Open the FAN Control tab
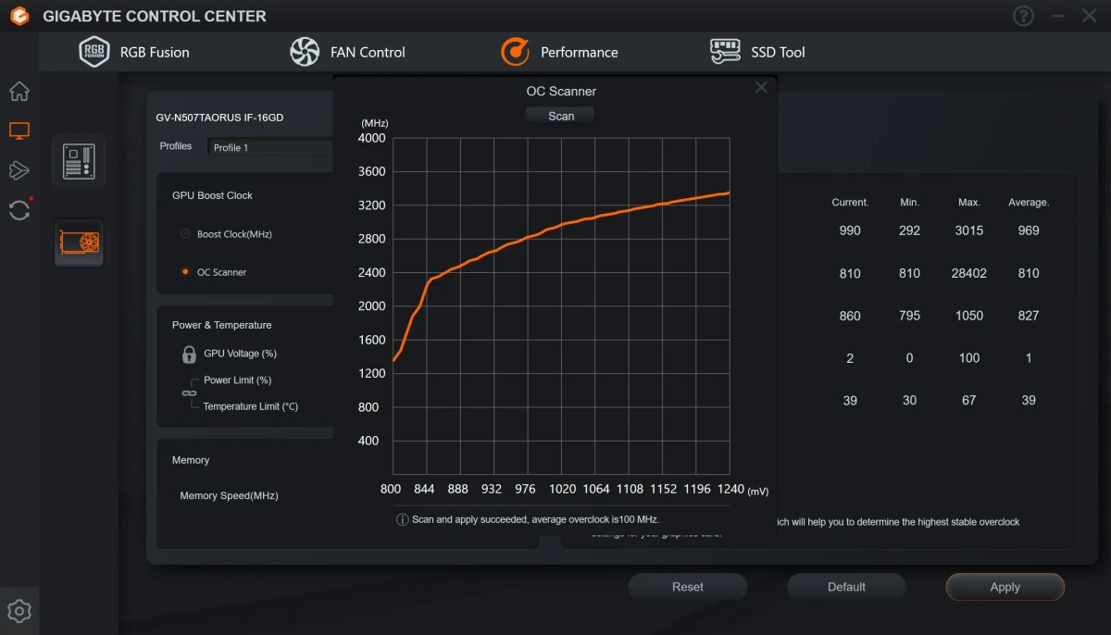1111x635 pixels. 347,52
